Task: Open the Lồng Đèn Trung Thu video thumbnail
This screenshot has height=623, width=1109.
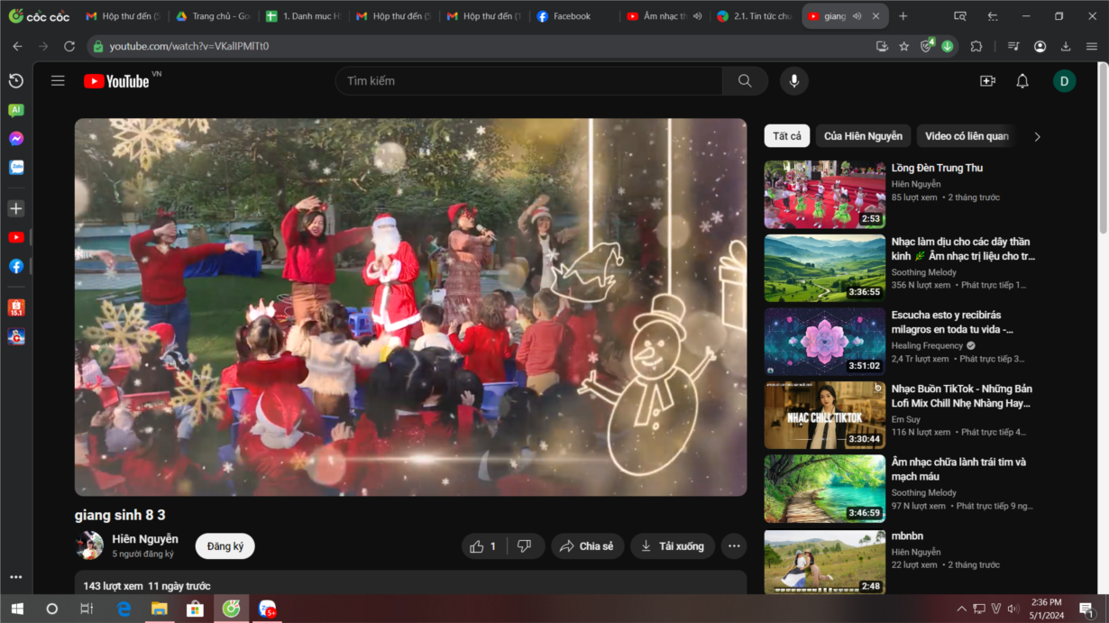Action: [x=824, y=195]
